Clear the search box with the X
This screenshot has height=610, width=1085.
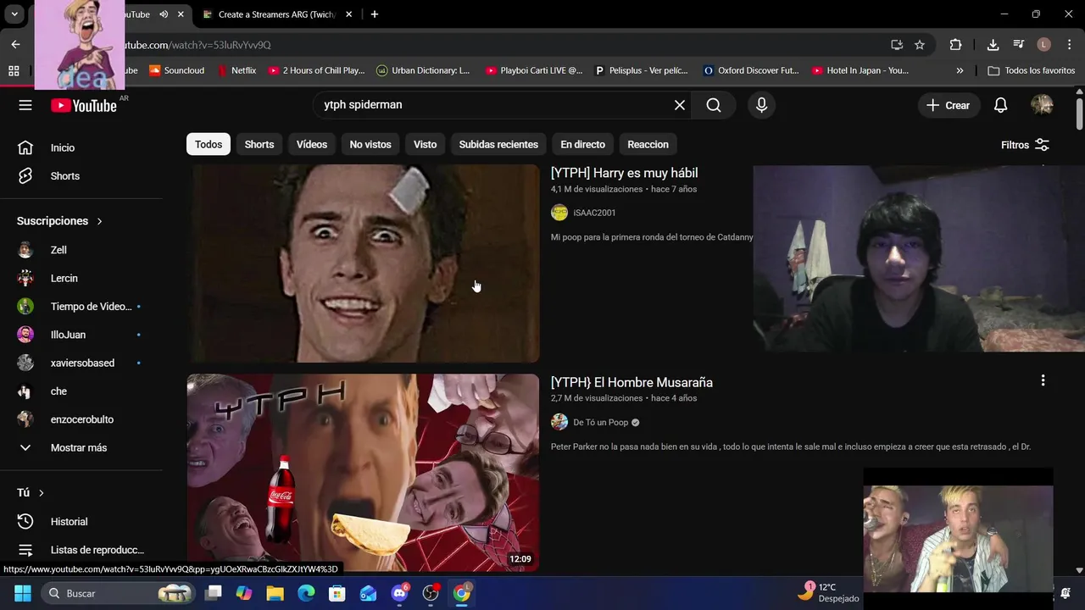[680, 105]
